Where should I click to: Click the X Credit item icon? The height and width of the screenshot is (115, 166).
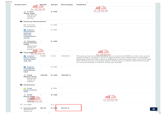click(x=21, y=105)
